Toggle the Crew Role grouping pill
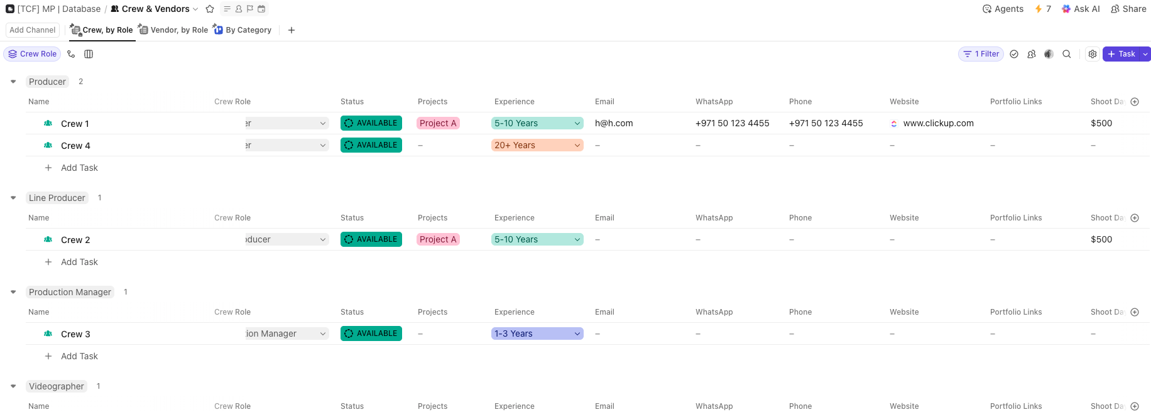The height and width of the screenshot is (412, 1151). (x=32, y=54)
